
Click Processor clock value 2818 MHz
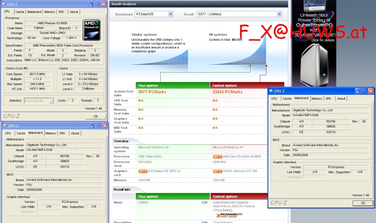tap(145, 162)
